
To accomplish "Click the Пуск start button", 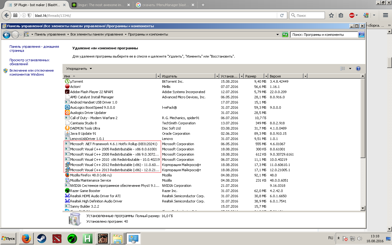I will [x=9, y=239].
